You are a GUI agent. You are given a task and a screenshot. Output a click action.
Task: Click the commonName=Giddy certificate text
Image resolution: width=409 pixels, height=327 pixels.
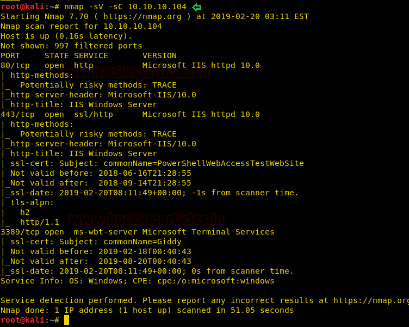(142, 242)
